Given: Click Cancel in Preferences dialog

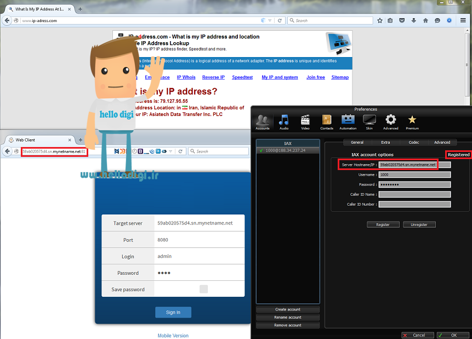Looking at the screenshot, I should click(418, 335).
